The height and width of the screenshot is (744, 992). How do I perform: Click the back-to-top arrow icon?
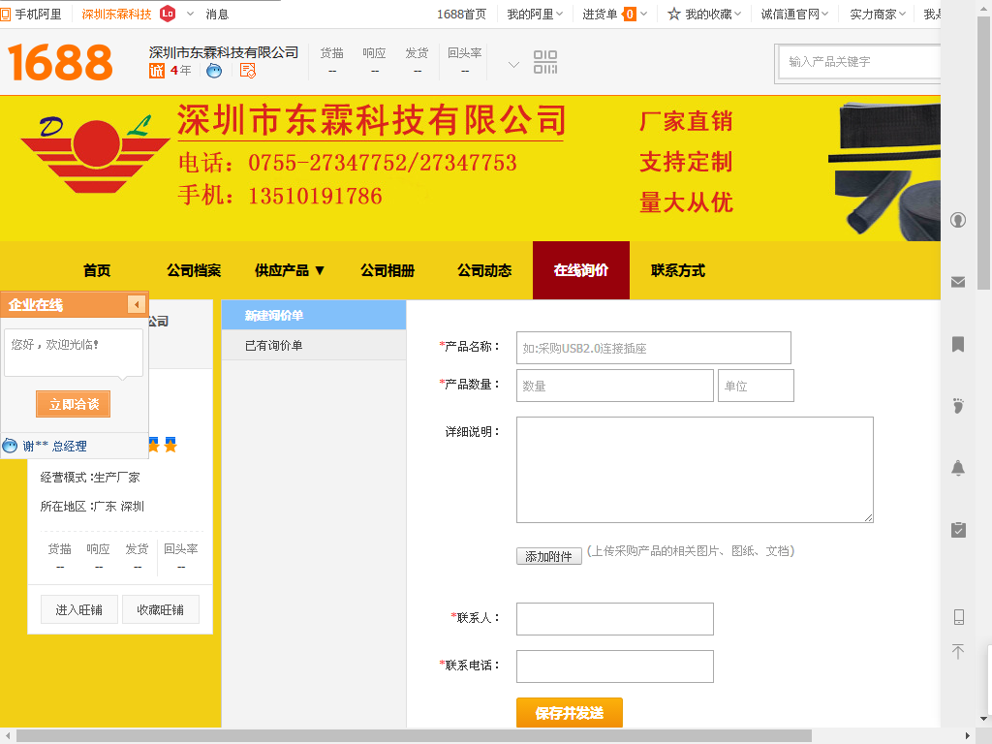tap(958, 652)
